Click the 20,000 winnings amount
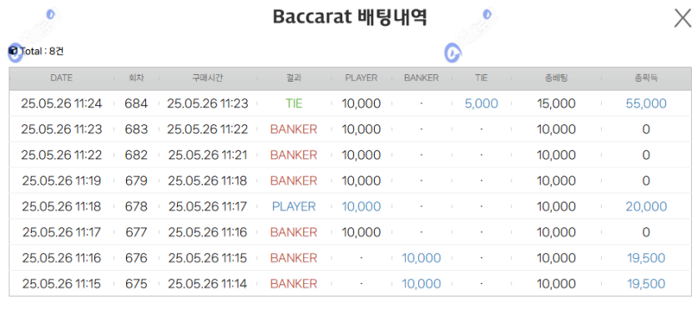 [x=646, y=207]
